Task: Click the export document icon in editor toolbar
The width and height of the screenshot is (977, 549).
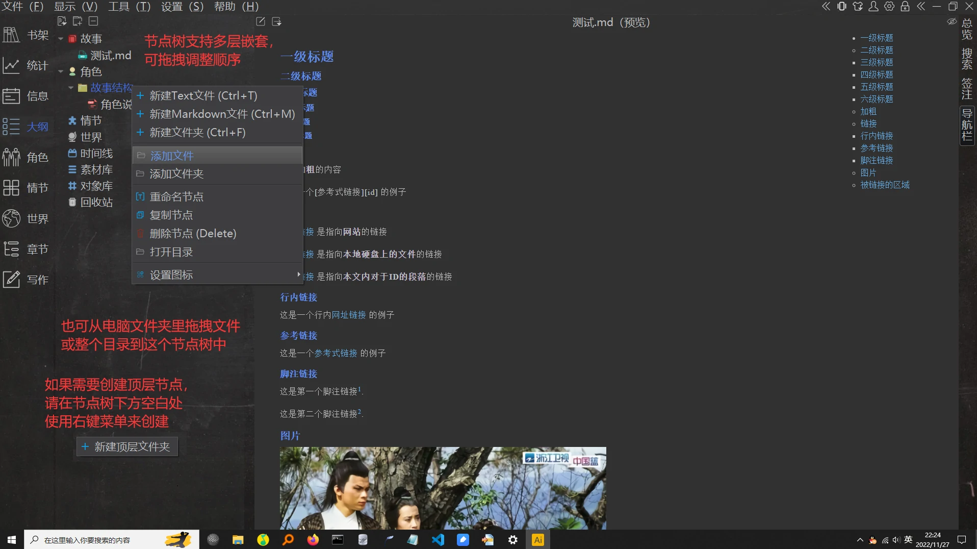Action: 276,21
